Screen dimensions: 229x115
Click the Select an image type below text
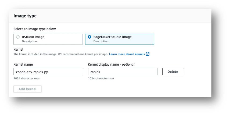(35, 29)
